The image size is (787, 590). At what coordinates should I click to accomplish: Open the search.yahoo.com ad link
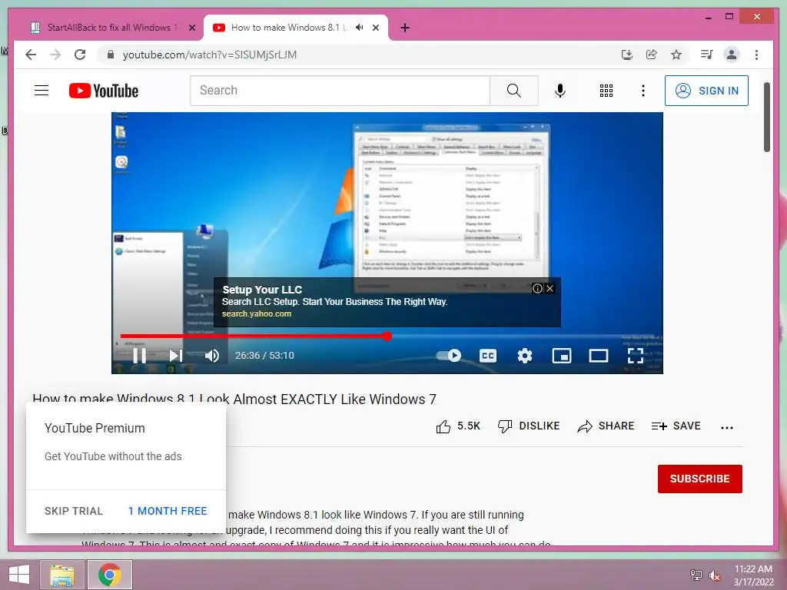(257, 314)
